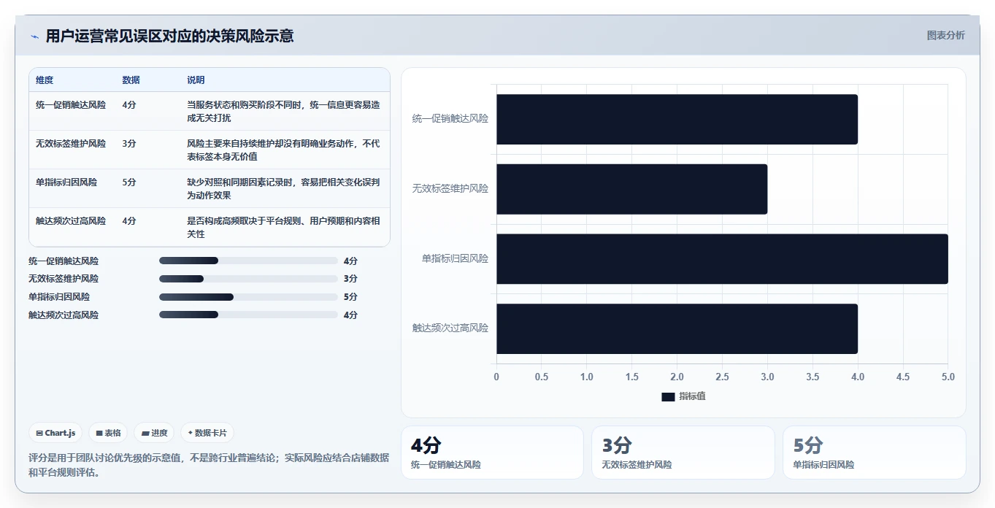Toggle the 指标值 legend swatch

click(668, 396)
